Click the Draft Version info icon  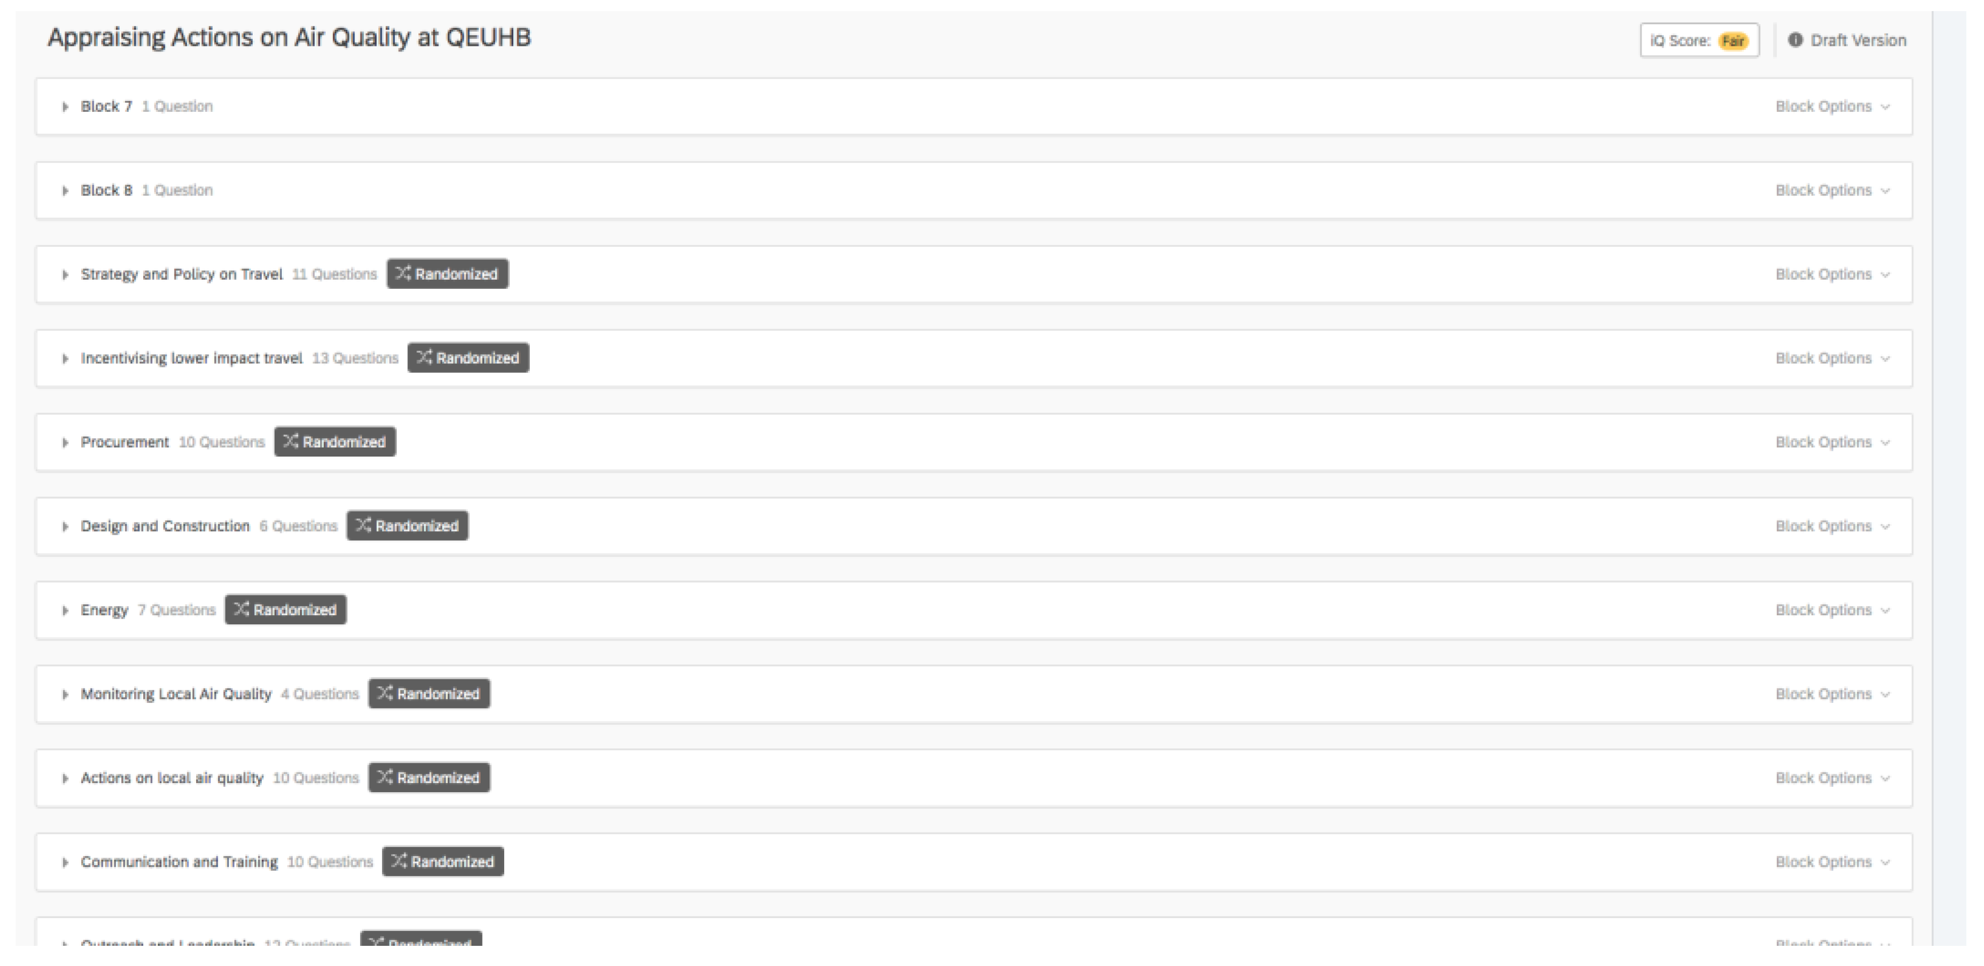coord(1794,40)
